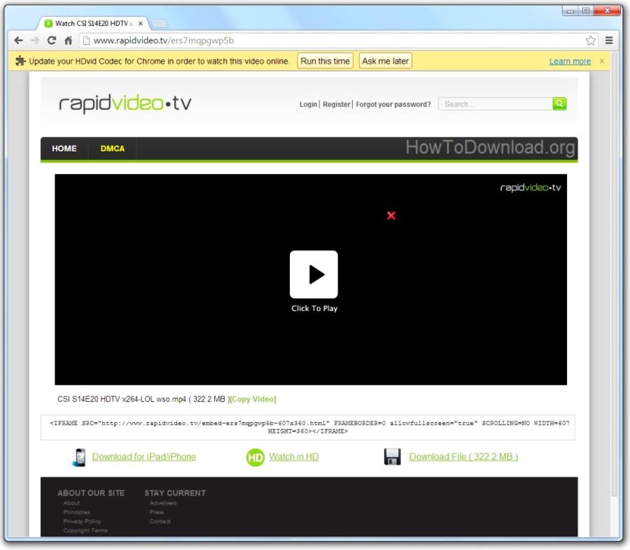
Task: Open the Chrome hamburger menu
Action: tap(609, 40)
